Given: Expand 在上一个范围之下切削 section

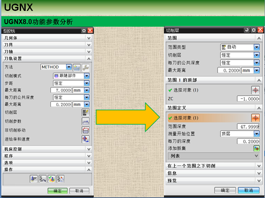Looking at the screenshot, I should [259, 166].
